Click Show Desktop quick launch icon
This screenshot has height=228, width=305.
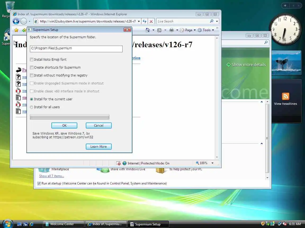tap(19, 224)
